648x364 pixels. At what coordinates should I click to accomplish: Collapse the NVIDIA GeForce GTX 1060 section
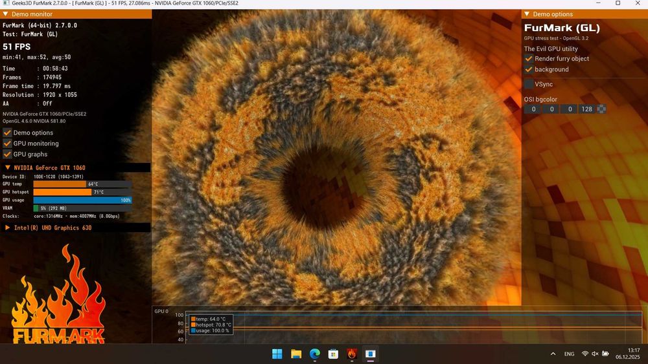(x=7, y=168)
